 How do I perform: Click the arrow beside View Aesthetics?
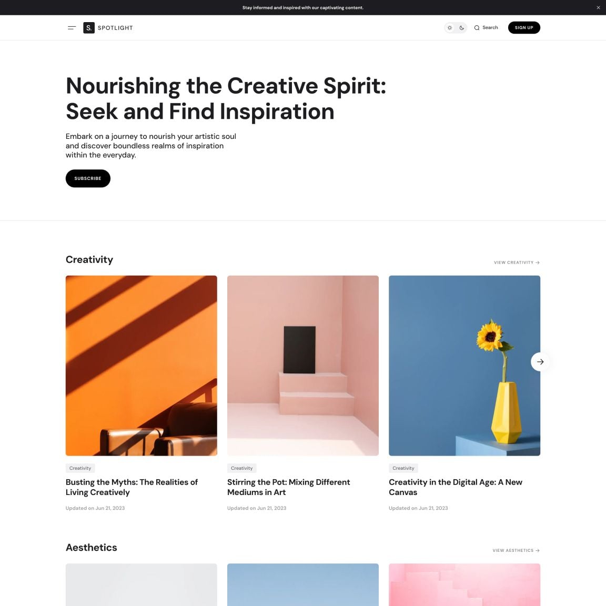538,550
